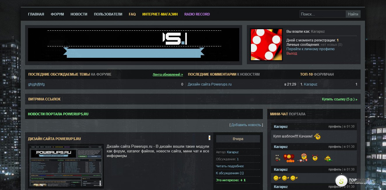
Task: Click the Найти search button
Action: coord(353,14)
